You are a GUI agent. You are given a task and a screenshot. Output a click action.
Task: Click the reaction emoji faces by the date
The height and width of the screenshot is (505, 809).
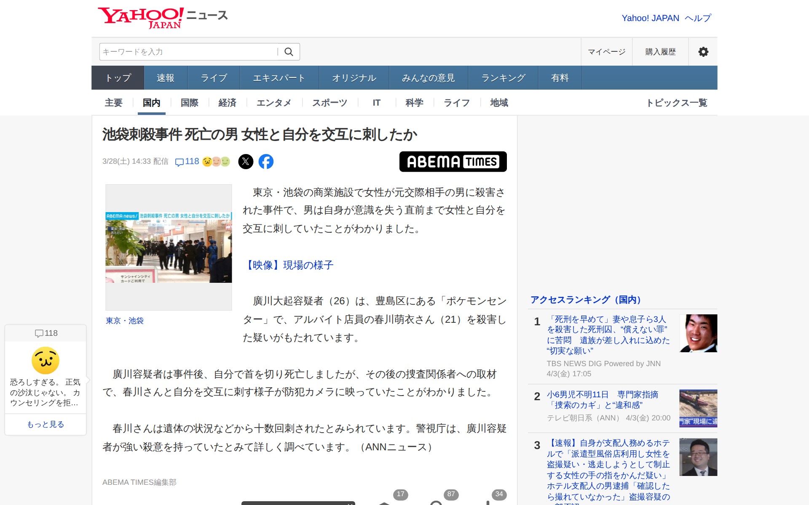pos(216,162)
